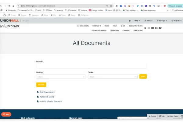Click the yellow Sort button
183x122 pixels.
[x=143, y=77]
